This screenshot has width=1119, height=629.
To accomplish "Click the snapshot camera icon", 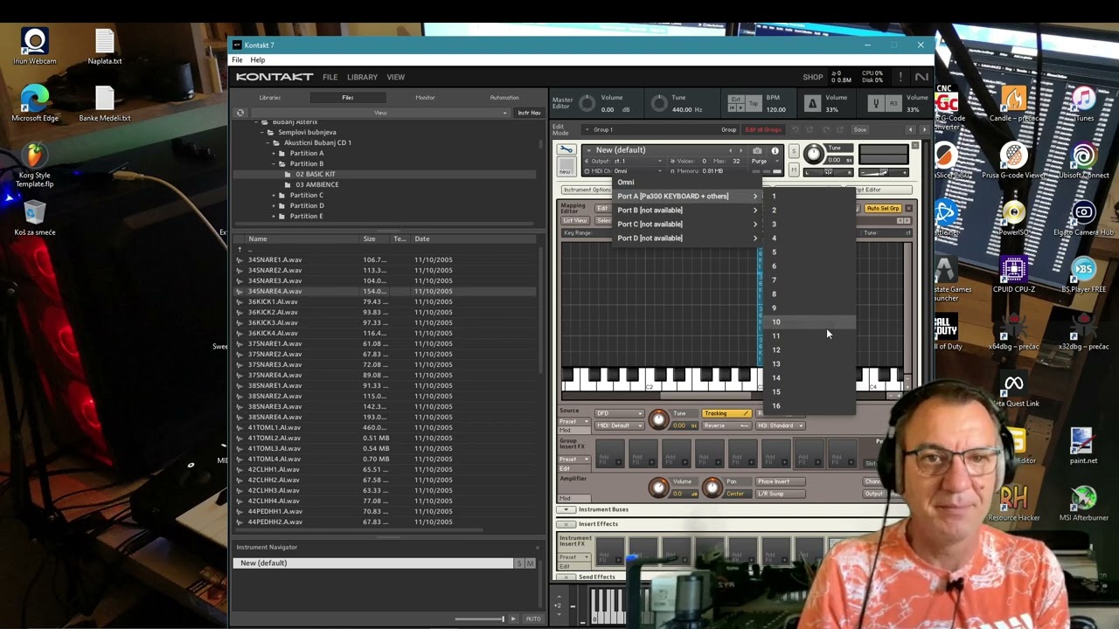I will (x=757, y=150).
